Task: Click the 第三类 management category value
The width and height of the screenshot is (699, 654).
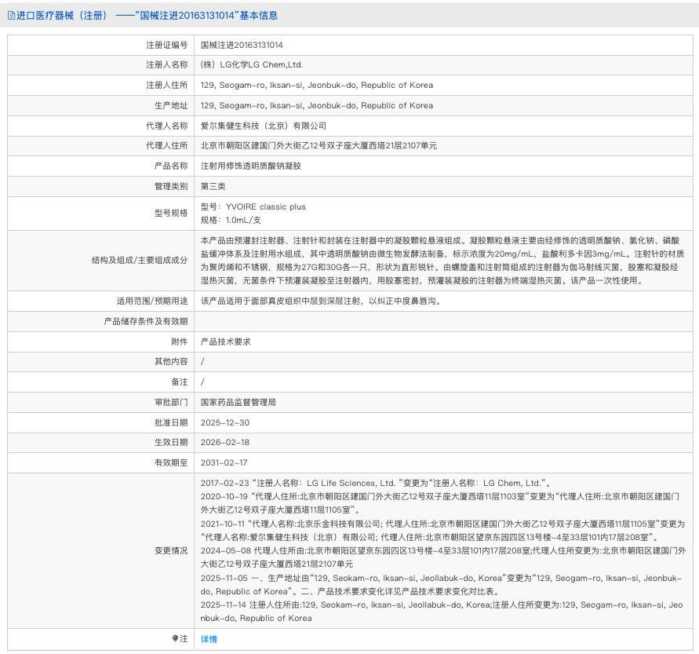Action: click(213, 186)
